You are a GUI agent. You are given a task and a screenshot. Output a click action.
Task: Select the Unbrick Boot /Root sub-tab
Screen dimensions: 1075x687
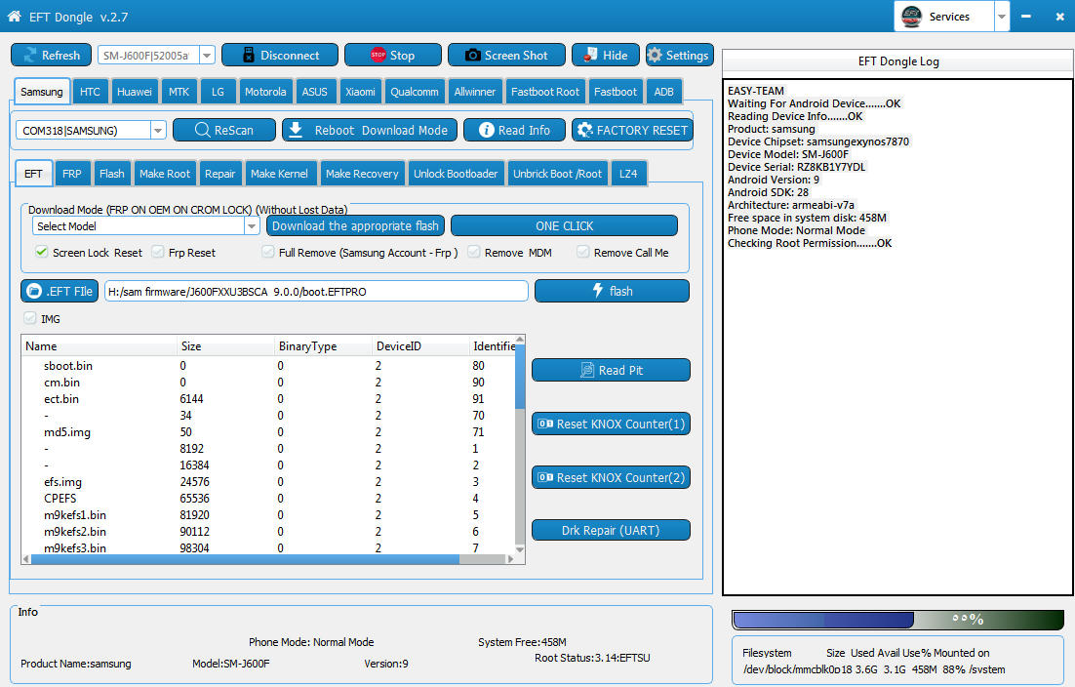557,174
